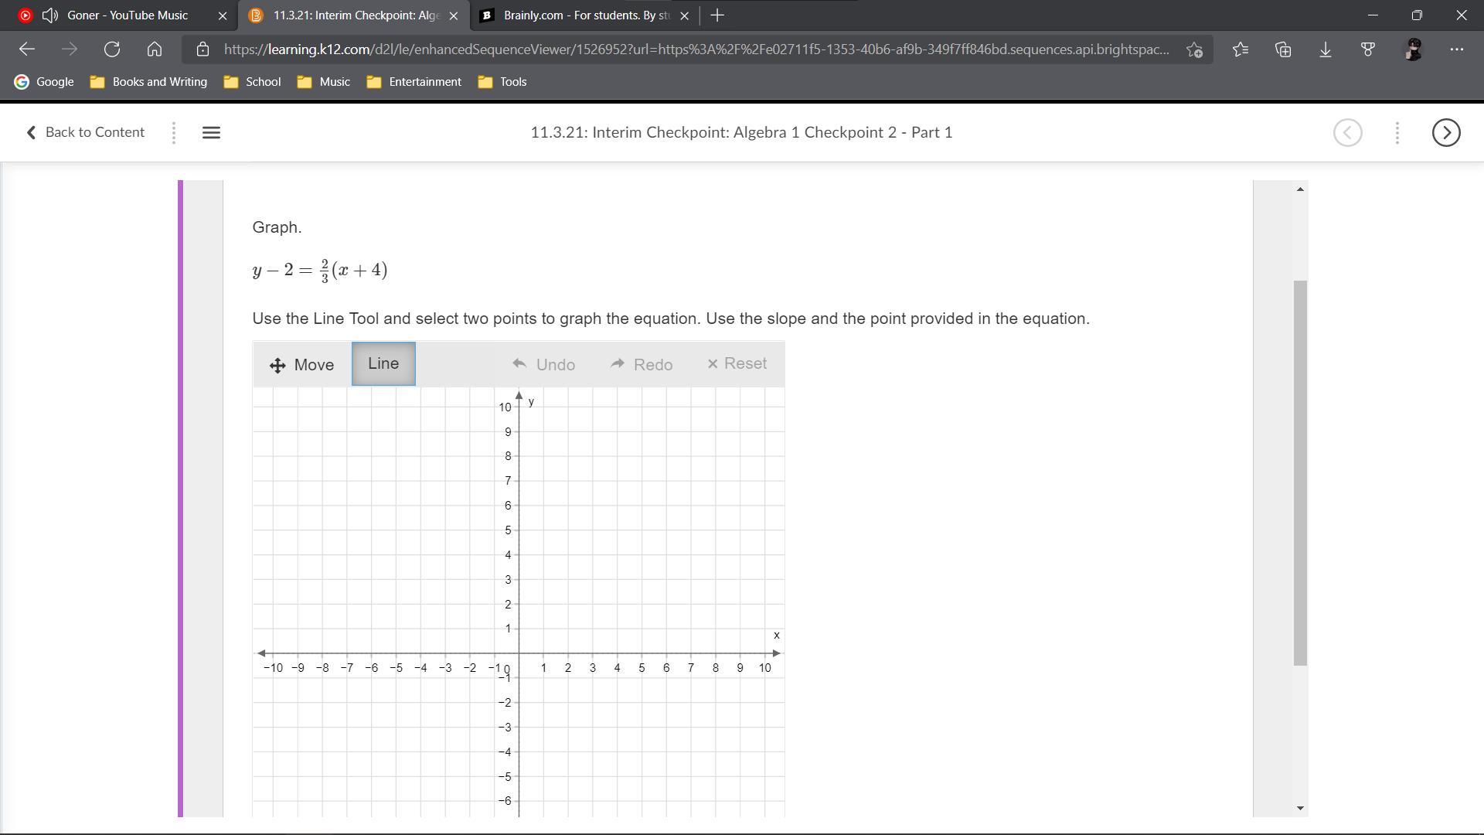Reset the graph
The height and width of the screenshot is (835, 1484).
tap(737, 364)
